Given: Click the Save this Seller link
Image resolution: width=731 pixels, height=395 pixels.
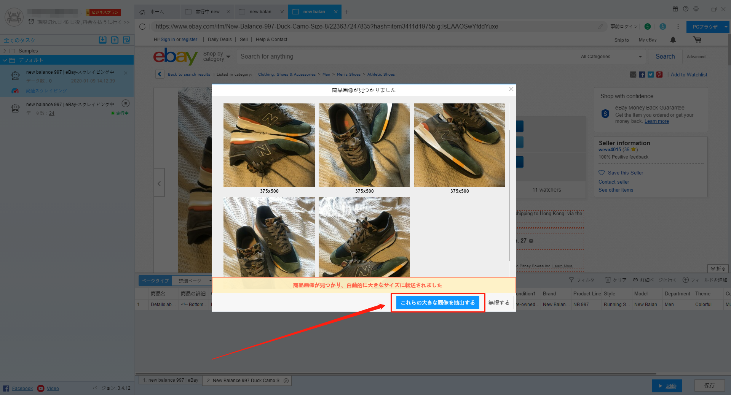Looking at the screenshot, I should [x=625, y=173].
